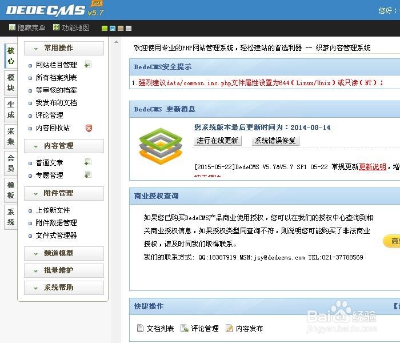This screenshot has height=343, width=400.
Task: Click the 进行在线更新 button
Action: [218, 141]
